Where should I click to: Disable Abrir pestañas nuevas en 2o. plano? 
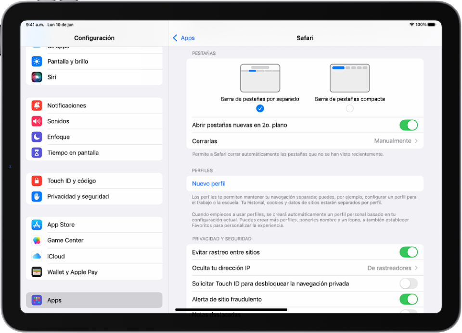(x=409, y=125)
